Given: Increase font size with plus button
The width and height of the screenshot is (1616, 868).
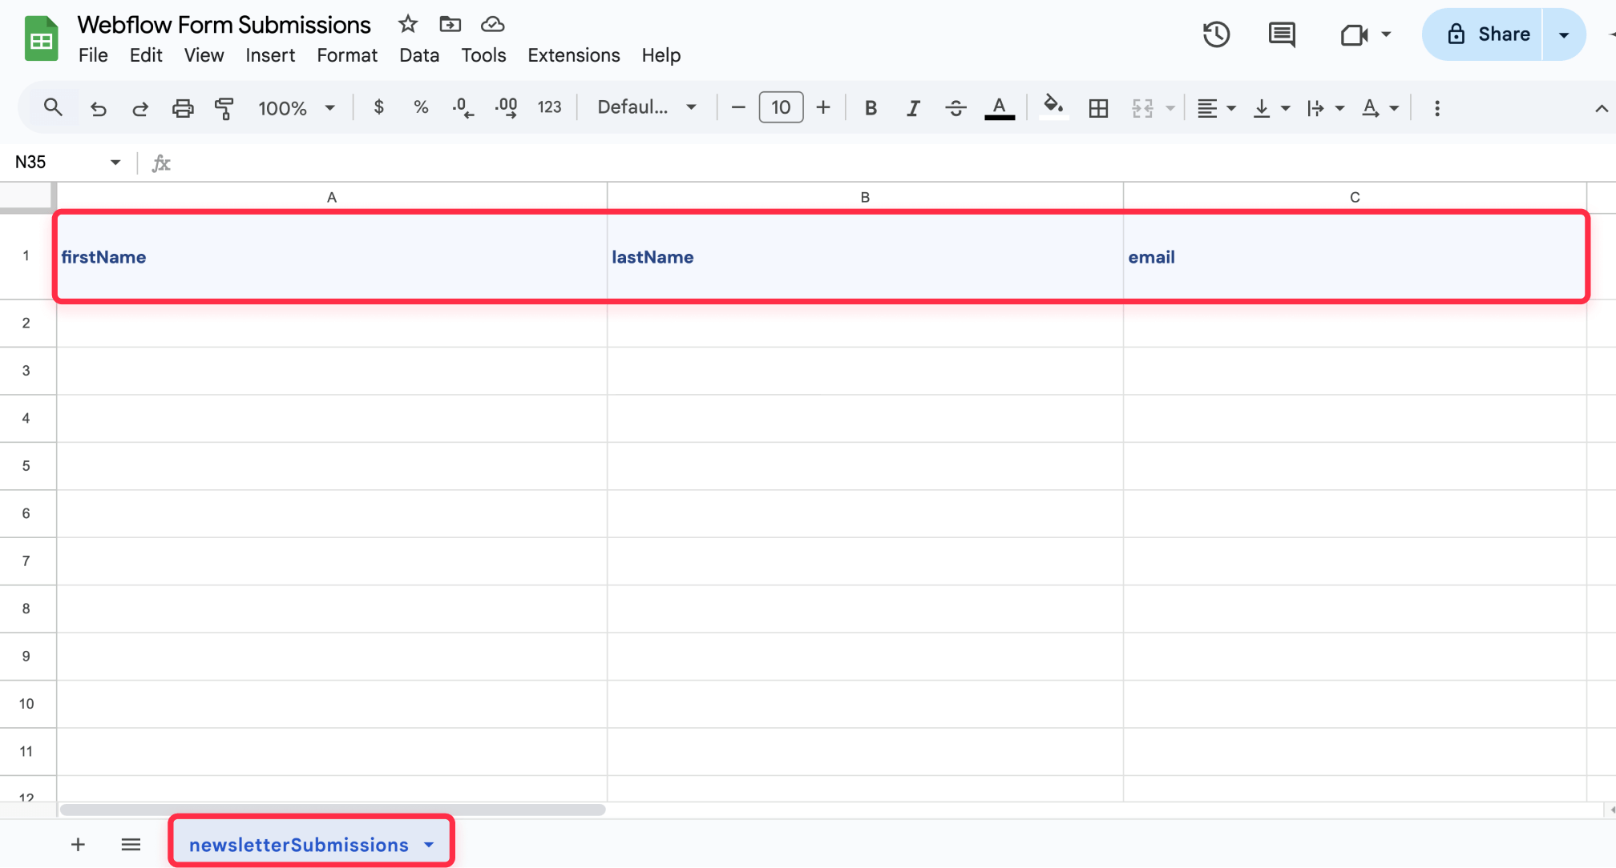Looking at the screenshot, I should click(823, 107).
